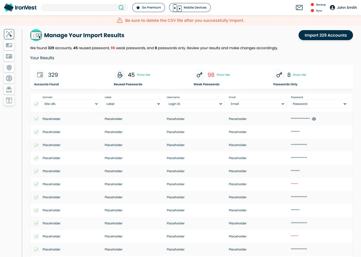
Task: Click the IronVest logo
Action: (x=20, y=8)
